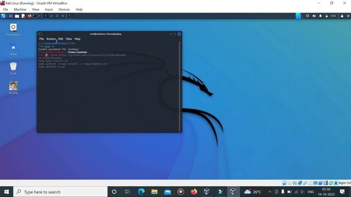This screenshot has height=197, width=351.
Task: Switch to workspace 1 in the Kali panel
Action: pyautogui.click(x=46, y=16)
